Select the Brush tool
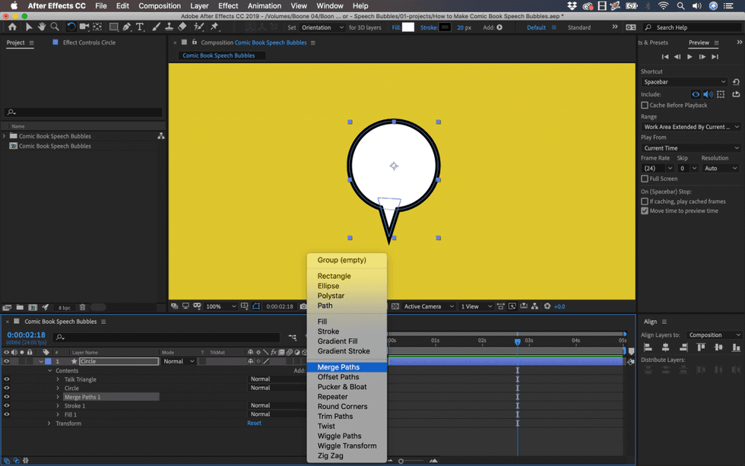The width and height of the screenshot is (745, 466). tap(157, 27)
